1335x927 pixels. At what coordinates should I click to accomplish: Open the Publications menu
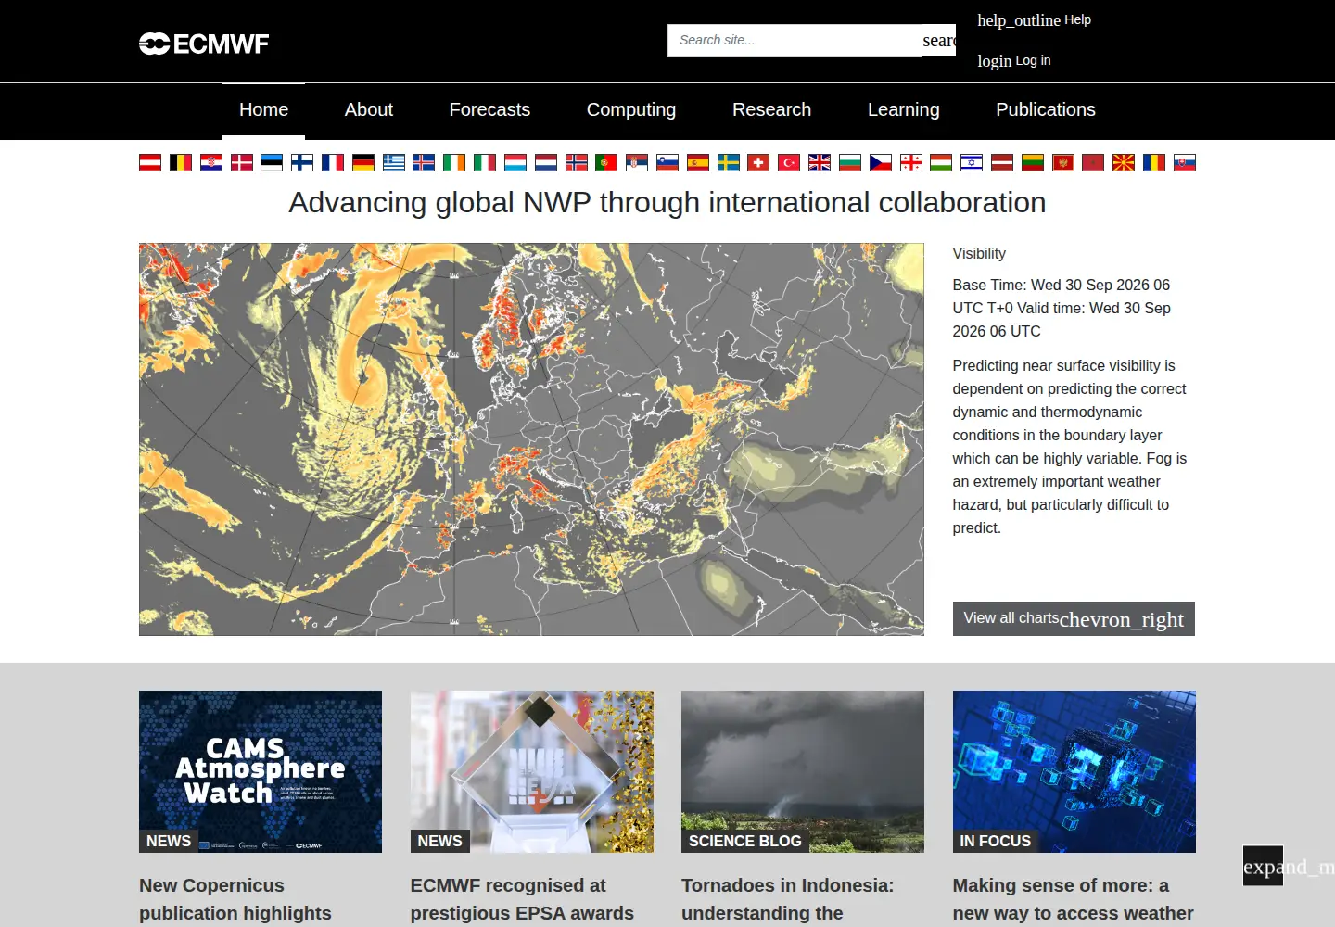coord(1046,110)
